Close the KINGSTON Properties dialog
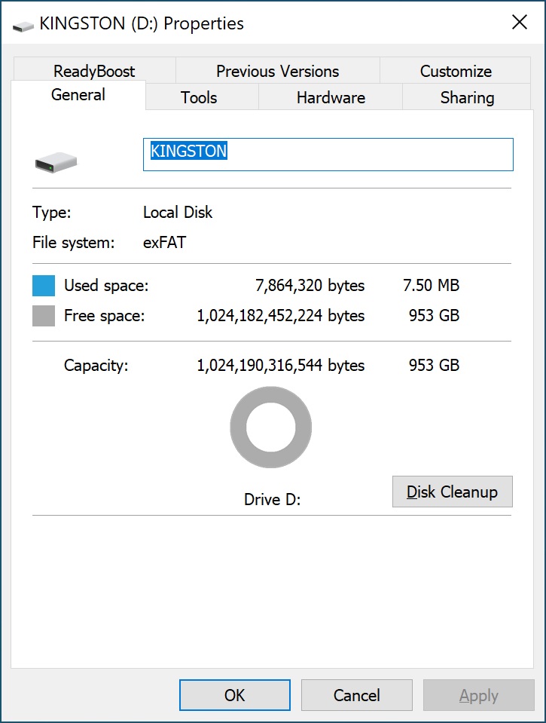This screenshot has width=546, height=723. (520, 22)
